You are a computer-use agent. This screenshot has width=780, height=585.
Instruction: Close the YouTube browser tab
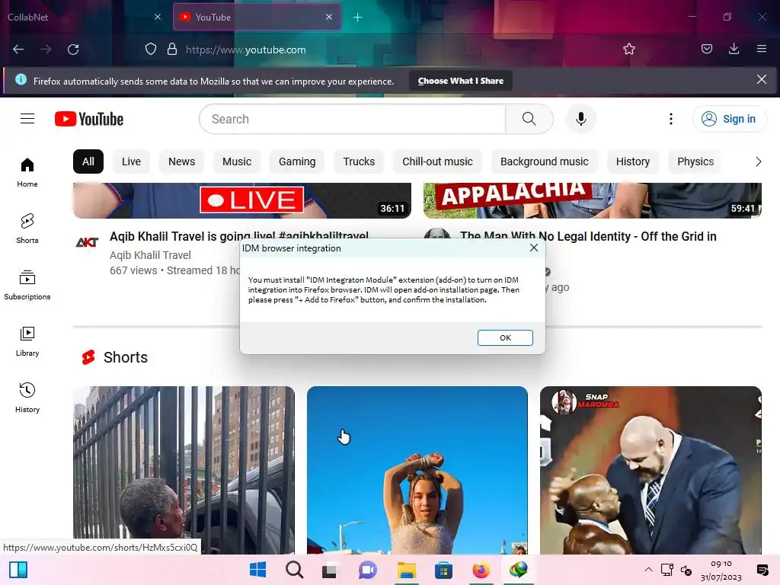(x=329, y=17)
